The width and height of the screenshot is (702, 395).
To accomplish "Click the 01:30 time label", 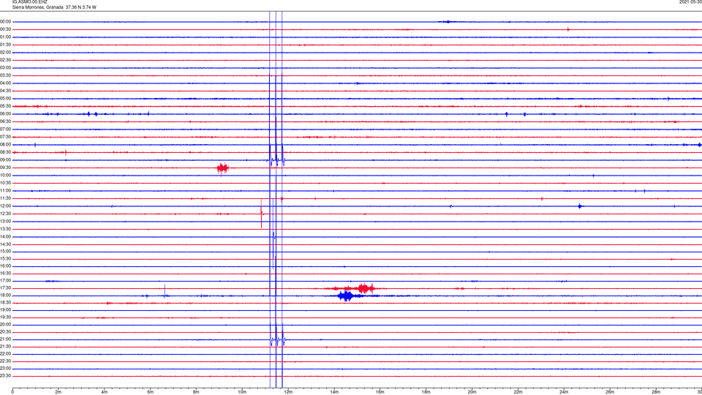I will point(6,45).
